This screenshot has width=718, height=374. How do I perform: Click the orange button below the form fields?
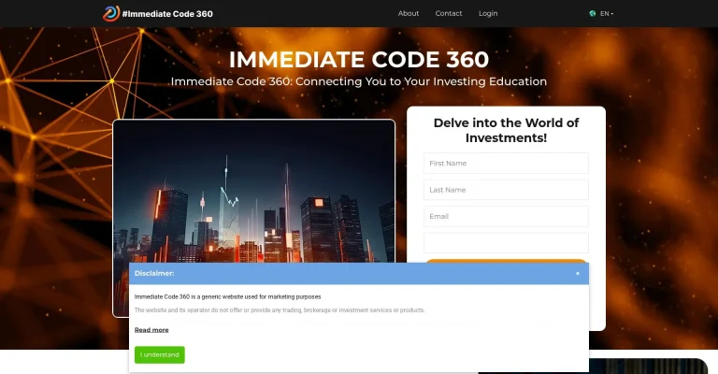click(506, 261)
